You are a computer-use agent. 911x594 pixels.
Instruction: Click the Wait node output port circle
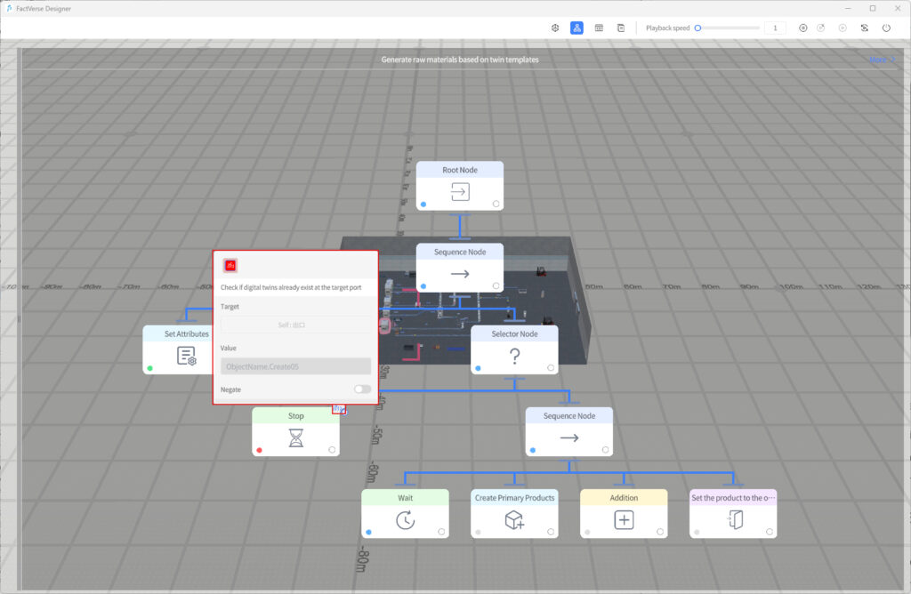coord(441,531)
